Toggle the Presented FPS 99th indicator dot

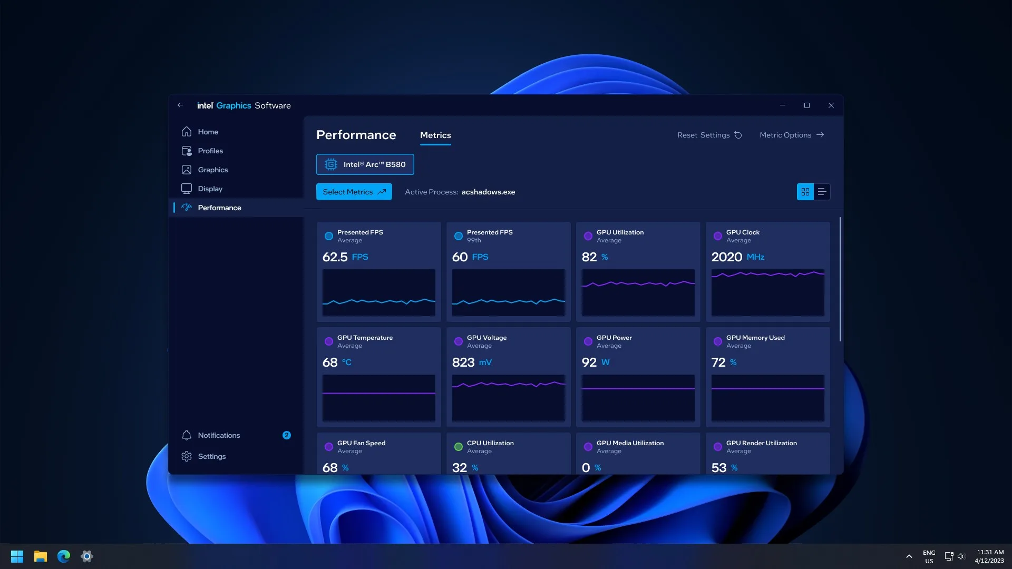(459, 236)
